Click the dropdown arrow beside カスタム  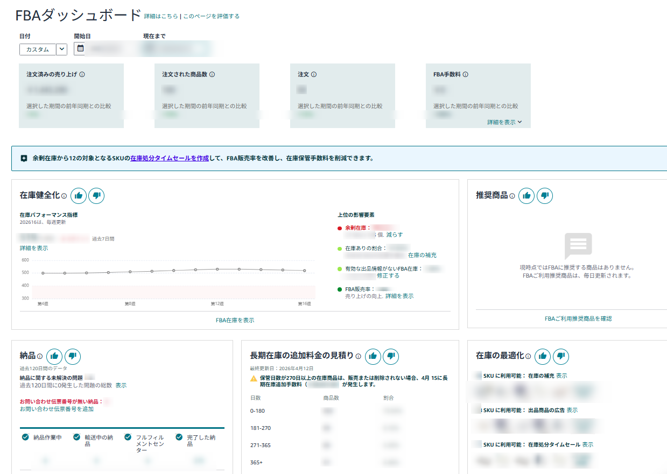[x=61, y=49]
